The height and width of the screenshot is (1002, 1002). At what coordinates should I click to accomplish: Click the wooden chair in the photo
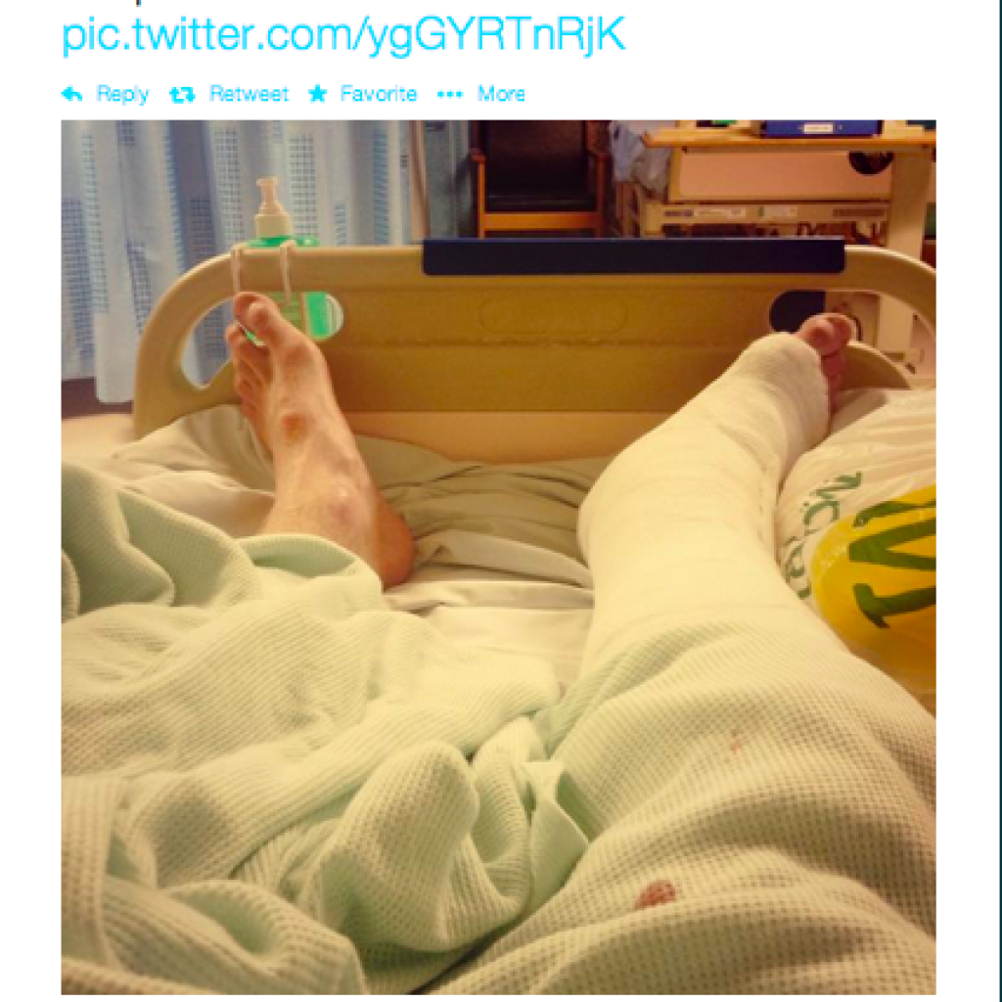click(x=540, y=178)
